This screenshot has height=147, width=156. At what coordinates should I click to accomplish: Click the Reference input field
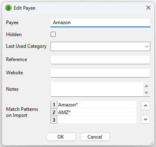100,59
